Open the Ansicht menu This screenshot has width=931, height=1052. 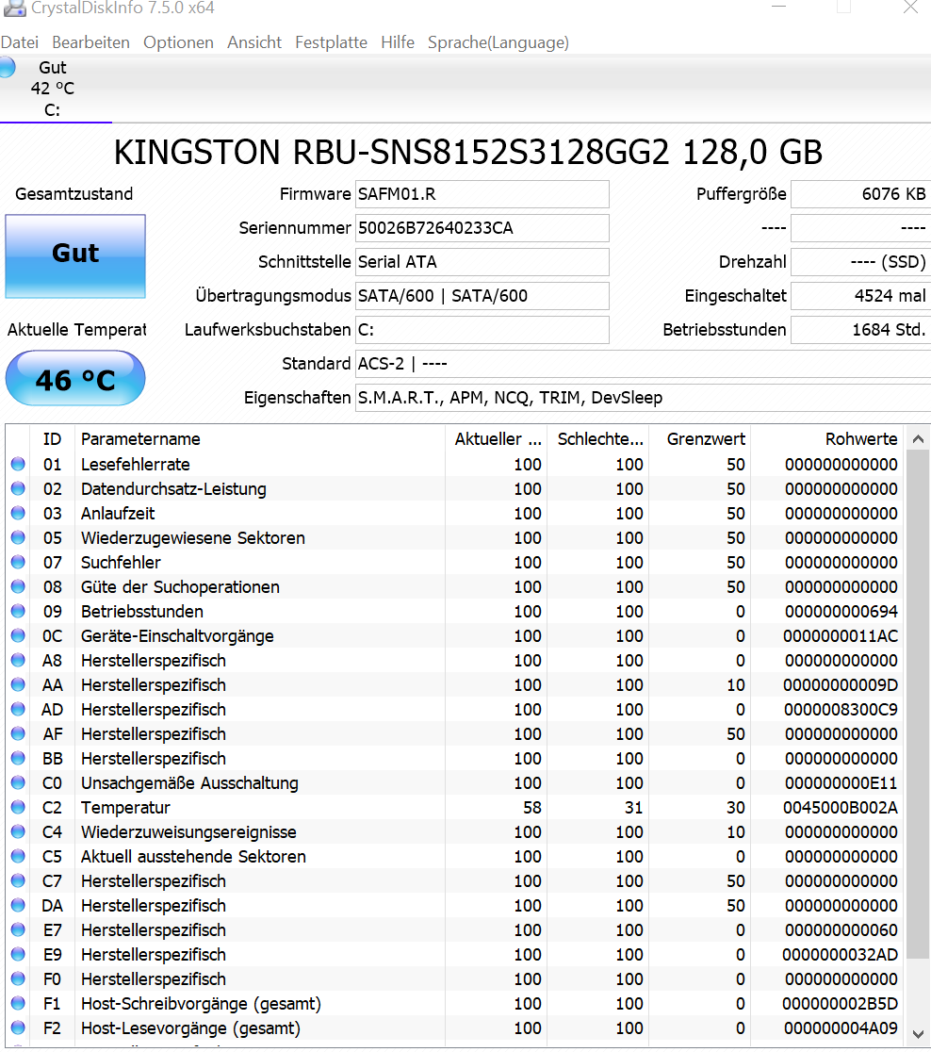254,42
